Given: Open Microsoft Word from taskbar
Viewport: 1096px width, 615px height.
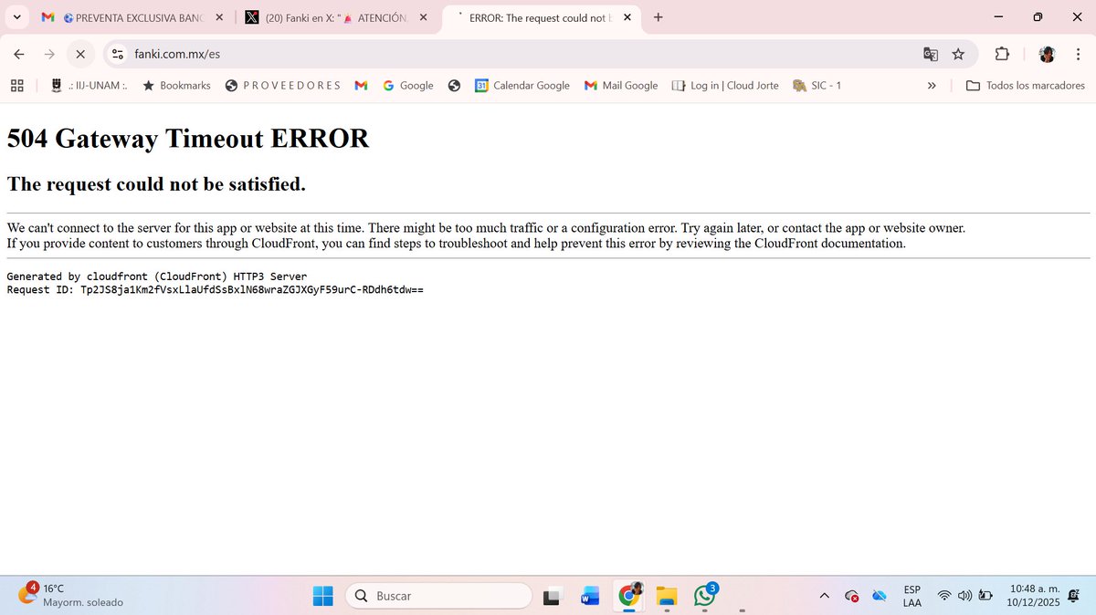Looking at the screenshot, I should [x=590, y=597].
